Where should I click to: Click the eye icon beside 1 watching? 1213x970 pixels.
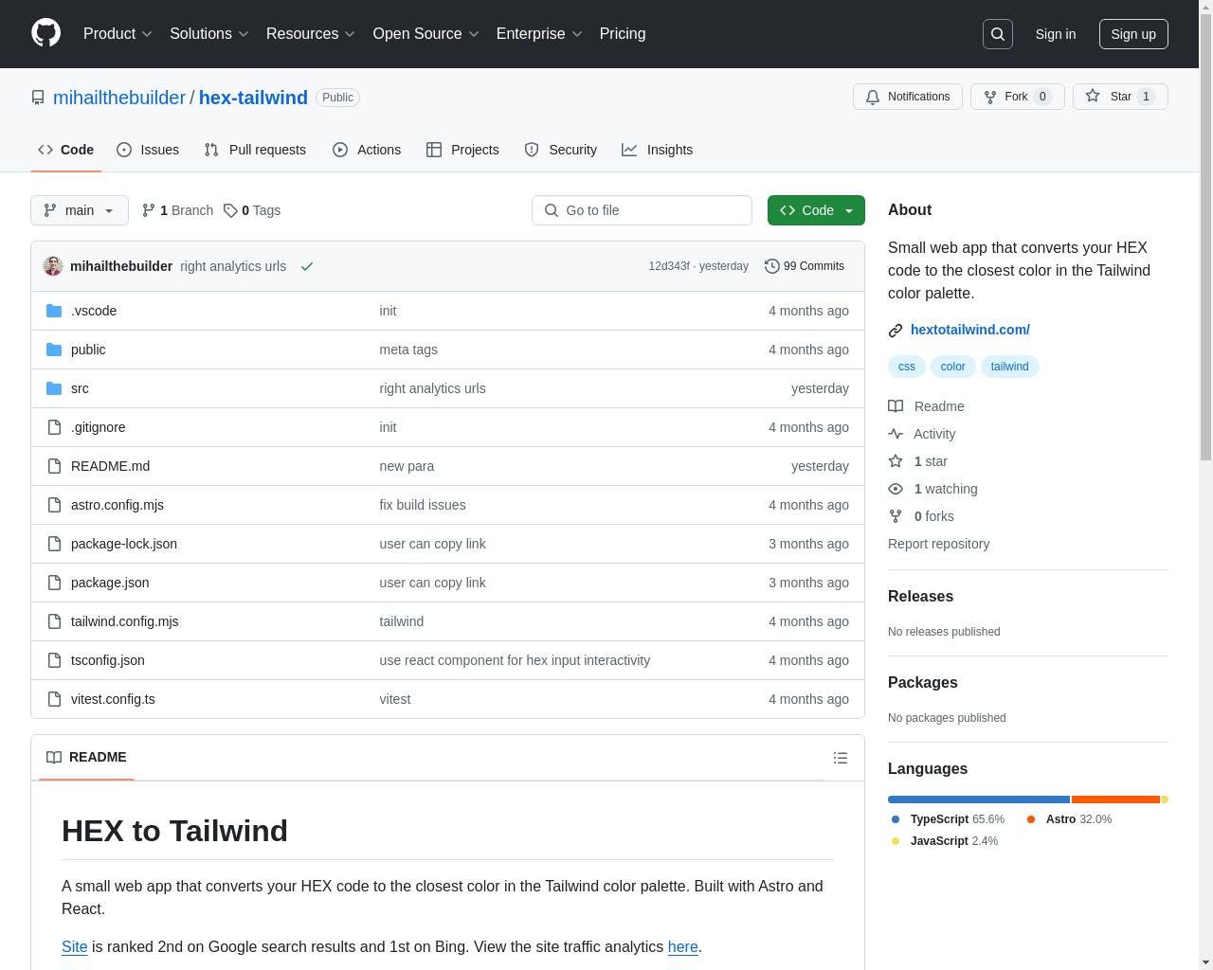896,489
